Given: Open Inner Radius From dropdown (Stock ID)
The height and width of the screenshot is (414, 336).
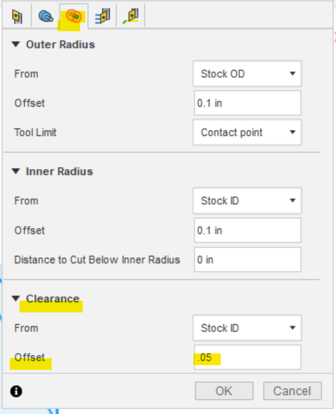Looking at the screenshot, I should point(247,201).
